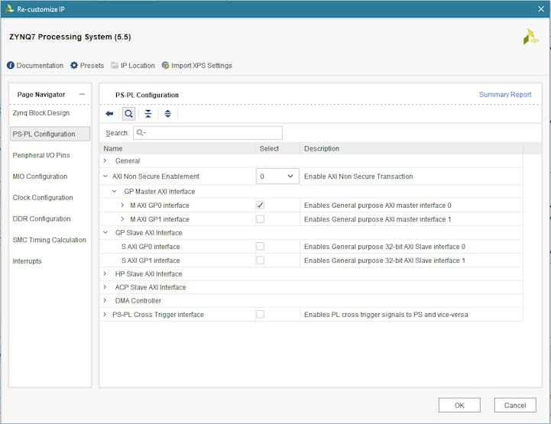Click the expand all toolbar icon
551x424 pixels.
[x=167, y=114]
